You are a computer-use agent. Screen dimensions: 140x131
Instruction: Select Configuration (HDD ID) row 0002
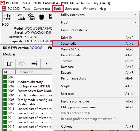click(27, 86)
